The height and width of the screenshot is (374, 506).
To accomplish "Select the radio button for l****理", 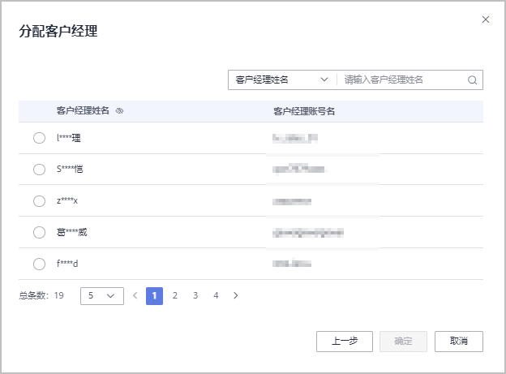I will pos(39,138).
